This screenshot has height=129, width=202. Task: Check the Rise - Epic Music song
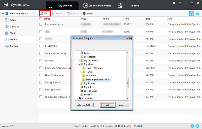(41, 89)
